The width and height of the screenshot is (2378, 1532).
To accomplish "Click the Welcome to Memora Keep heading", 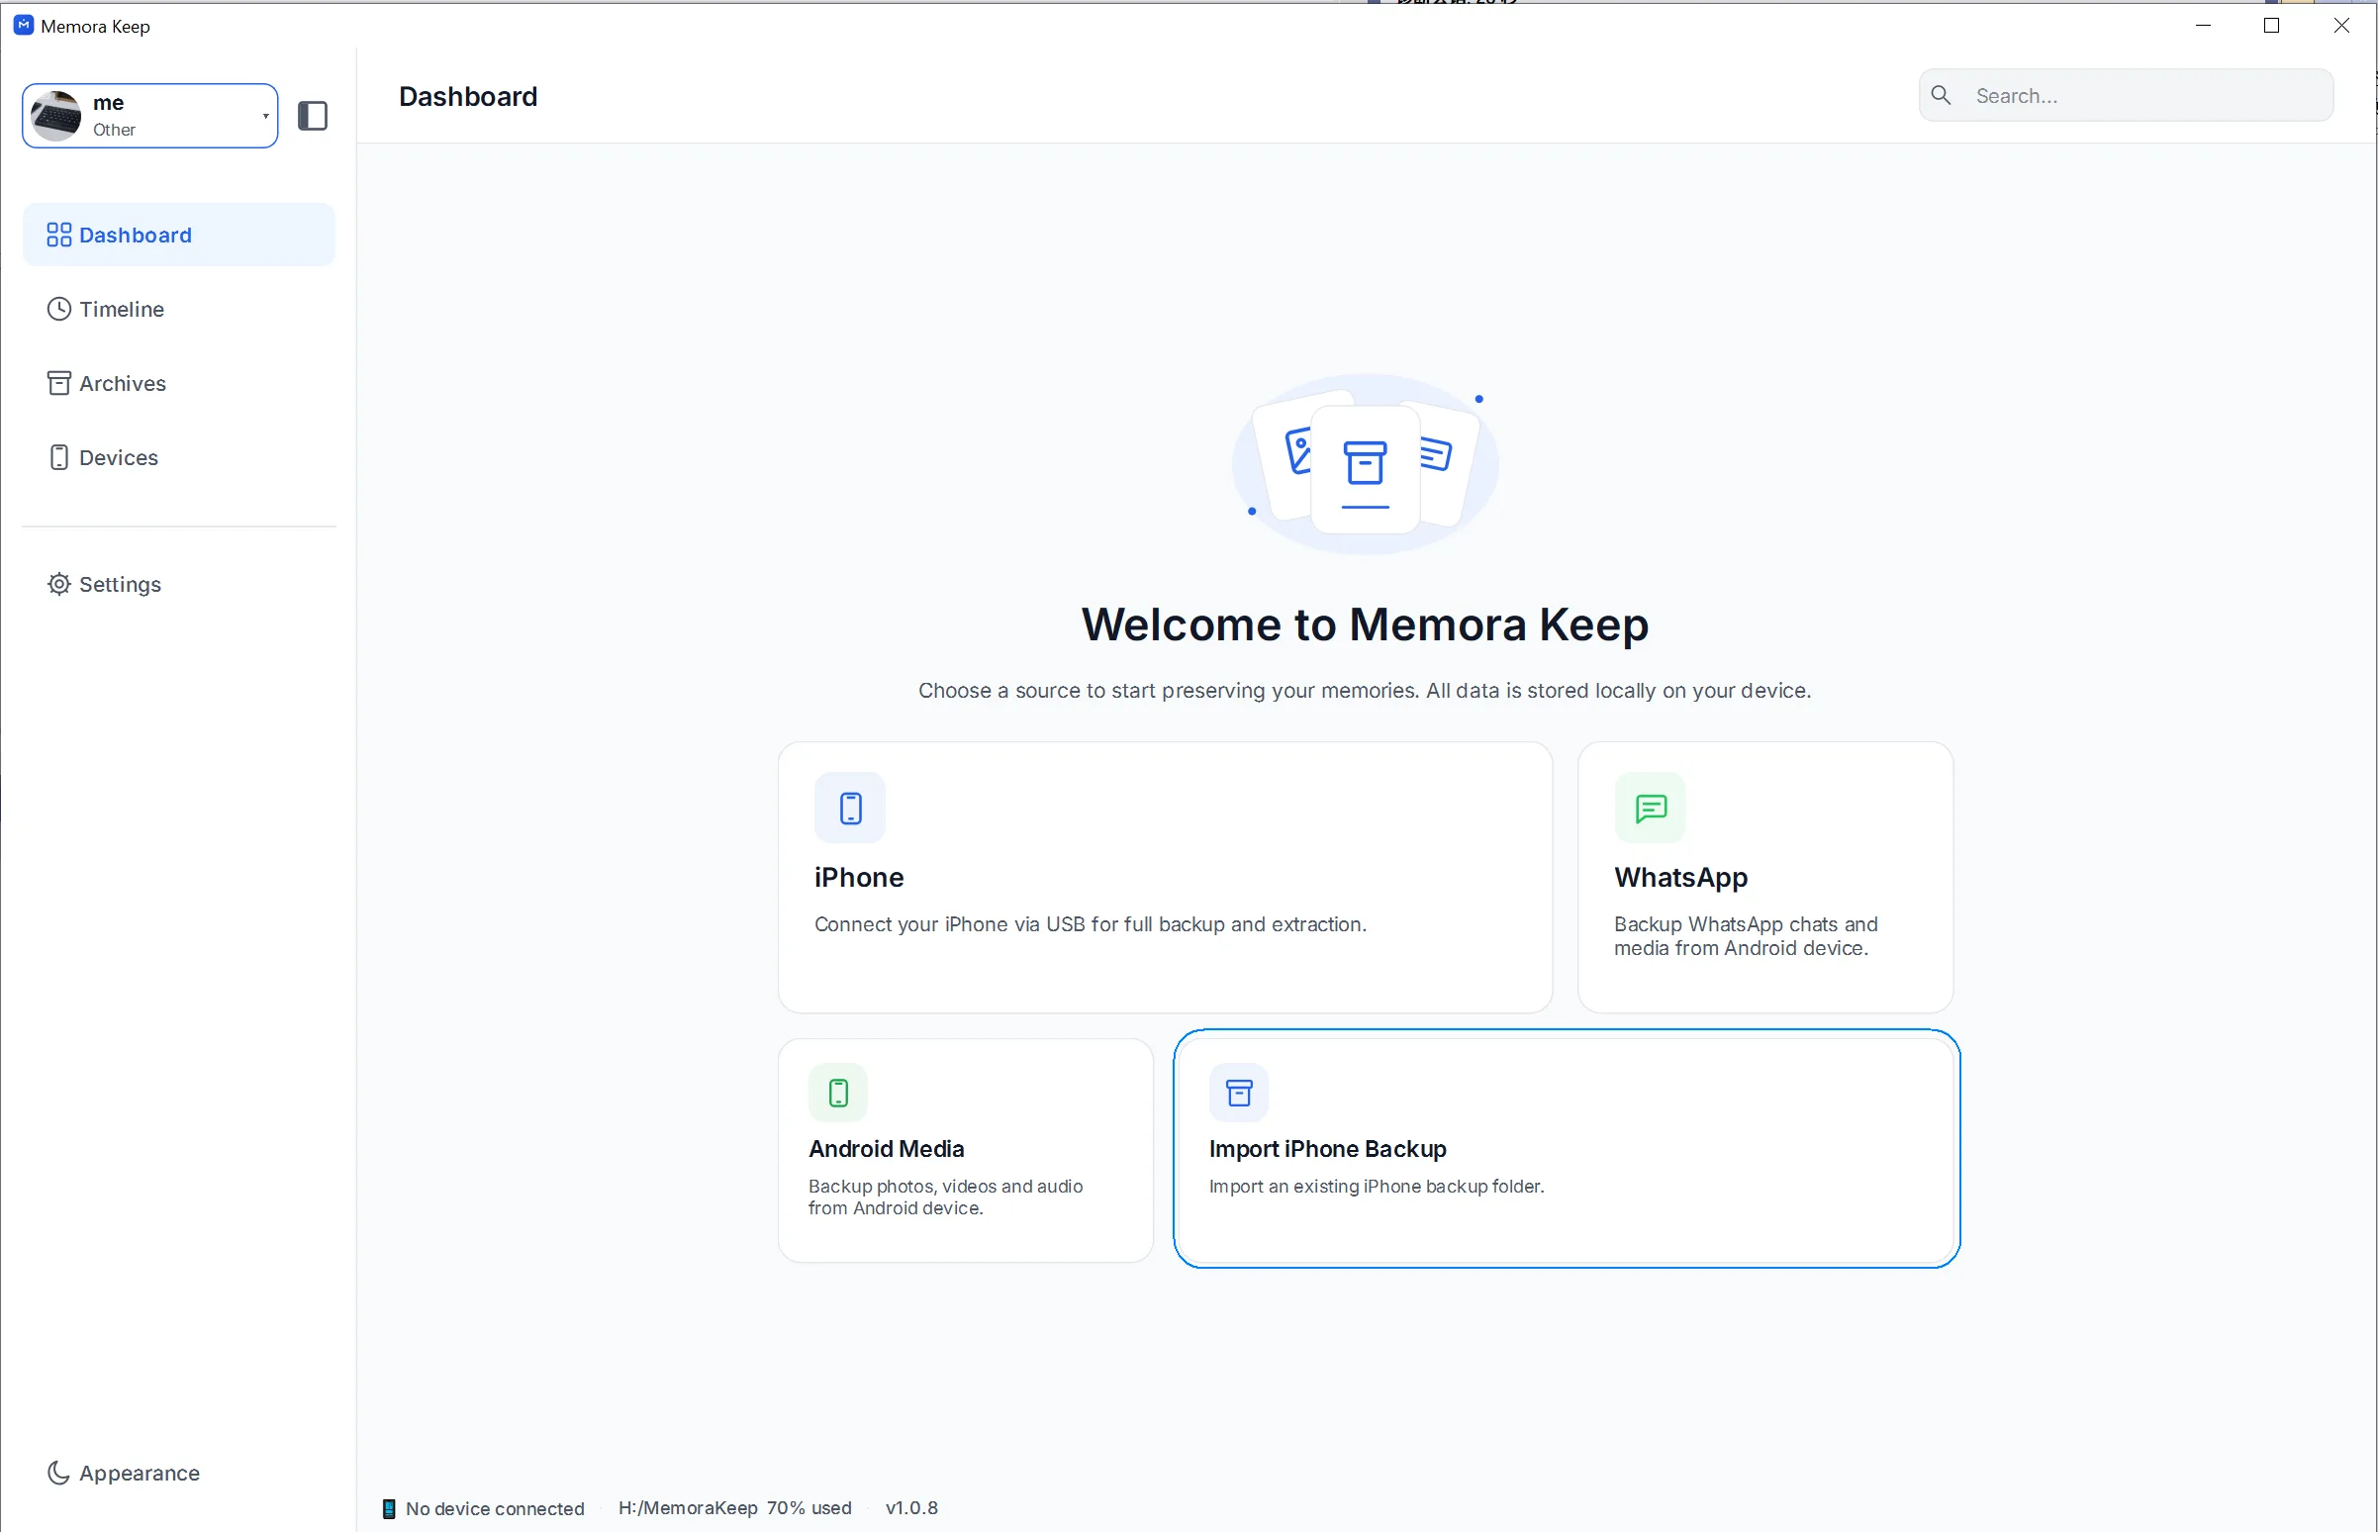I will pyautogui.click(x=1365, y=624).
